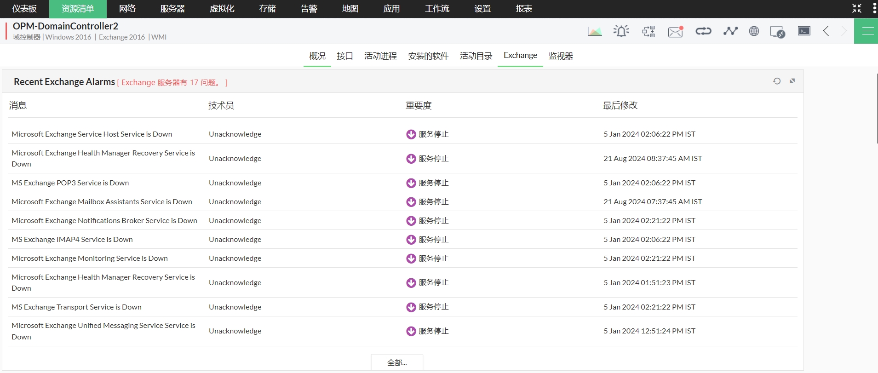Click the globe browser icon

[754, 31]
